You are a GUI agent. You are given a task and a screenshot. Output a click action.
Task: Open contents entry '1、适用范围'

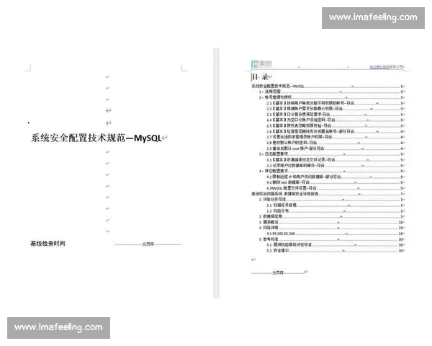point(331,92)
